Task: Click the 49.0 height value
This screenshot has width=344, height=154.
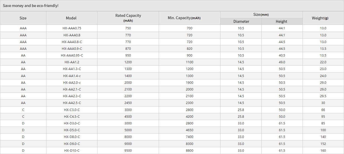Action: [x=282, y=62]
